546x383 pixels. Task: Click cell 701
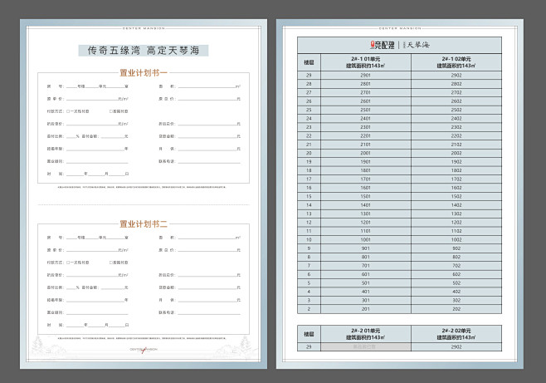tap(366, 266)
